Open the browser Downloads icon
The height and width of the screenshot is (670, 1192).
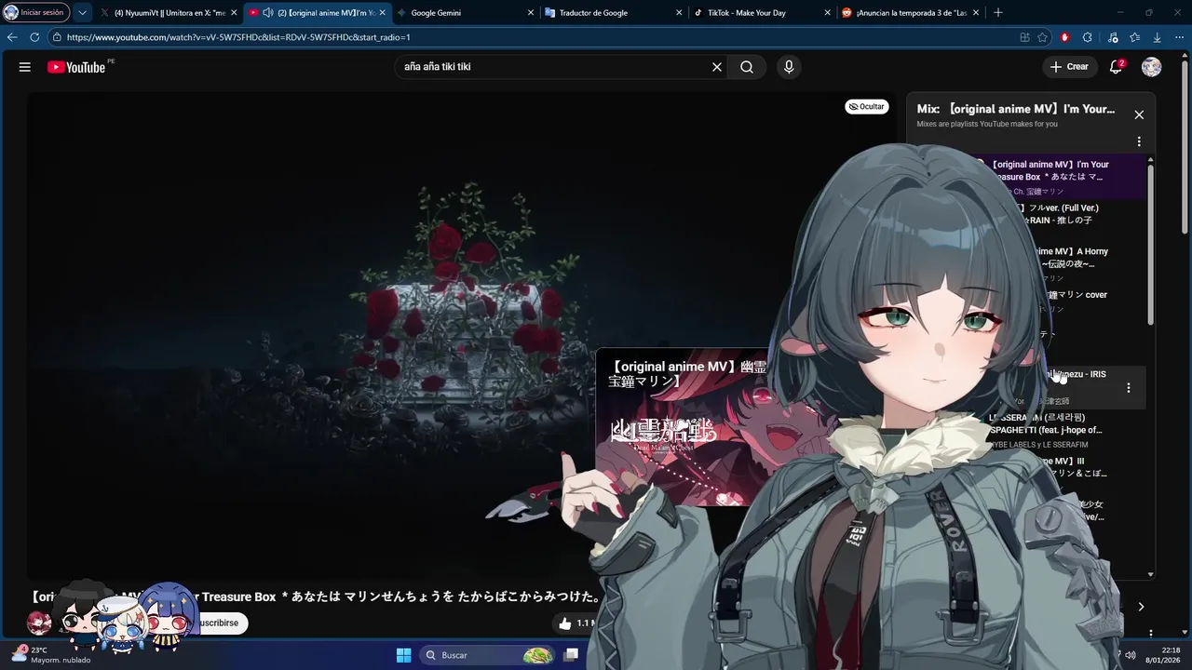[1157, 37]
